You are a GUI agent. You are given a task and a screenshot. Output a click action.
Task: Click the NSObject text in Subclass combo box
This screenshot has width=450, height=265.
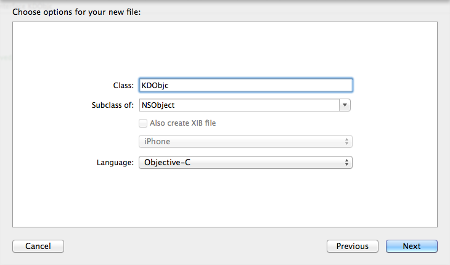click(159, 105)
